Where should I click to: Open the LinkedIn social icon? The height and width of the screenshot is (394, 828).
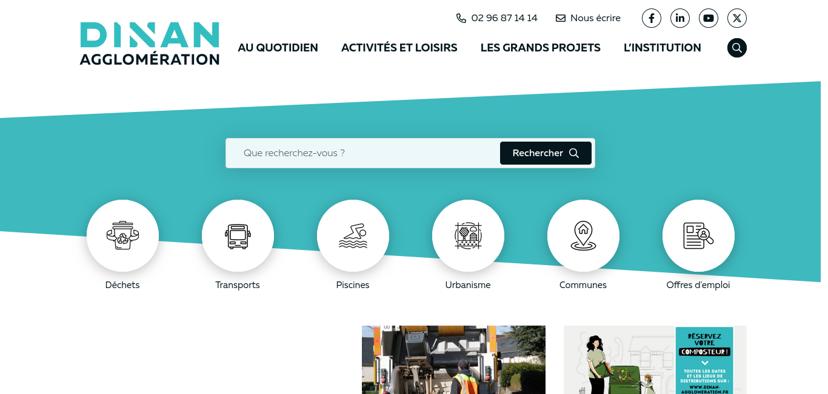click(x=680, y=18)
